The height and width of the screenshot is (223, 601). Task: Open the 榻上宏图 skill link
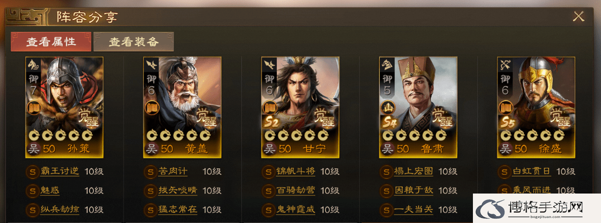414,172
